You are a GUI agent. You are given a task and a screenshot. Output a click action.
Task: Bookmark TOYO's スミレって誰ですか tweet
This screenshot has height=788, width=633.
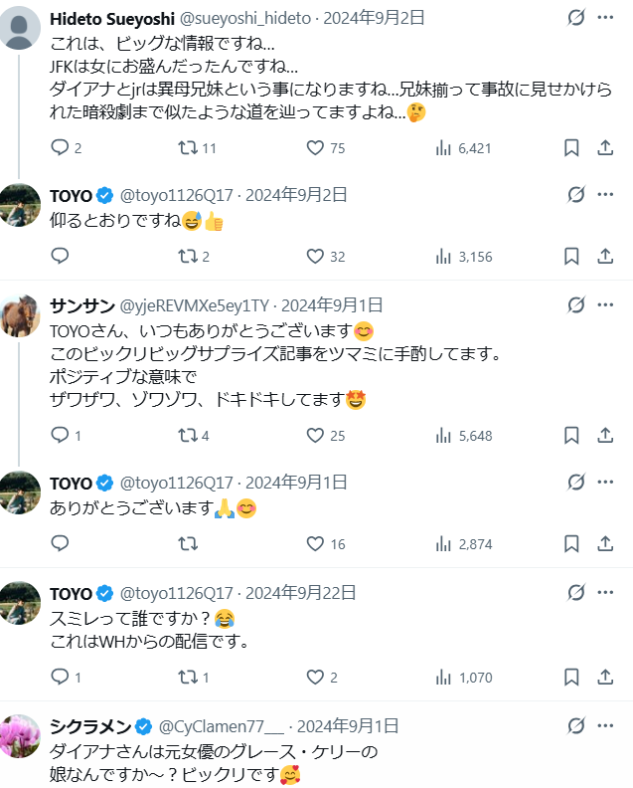point(571,677)
